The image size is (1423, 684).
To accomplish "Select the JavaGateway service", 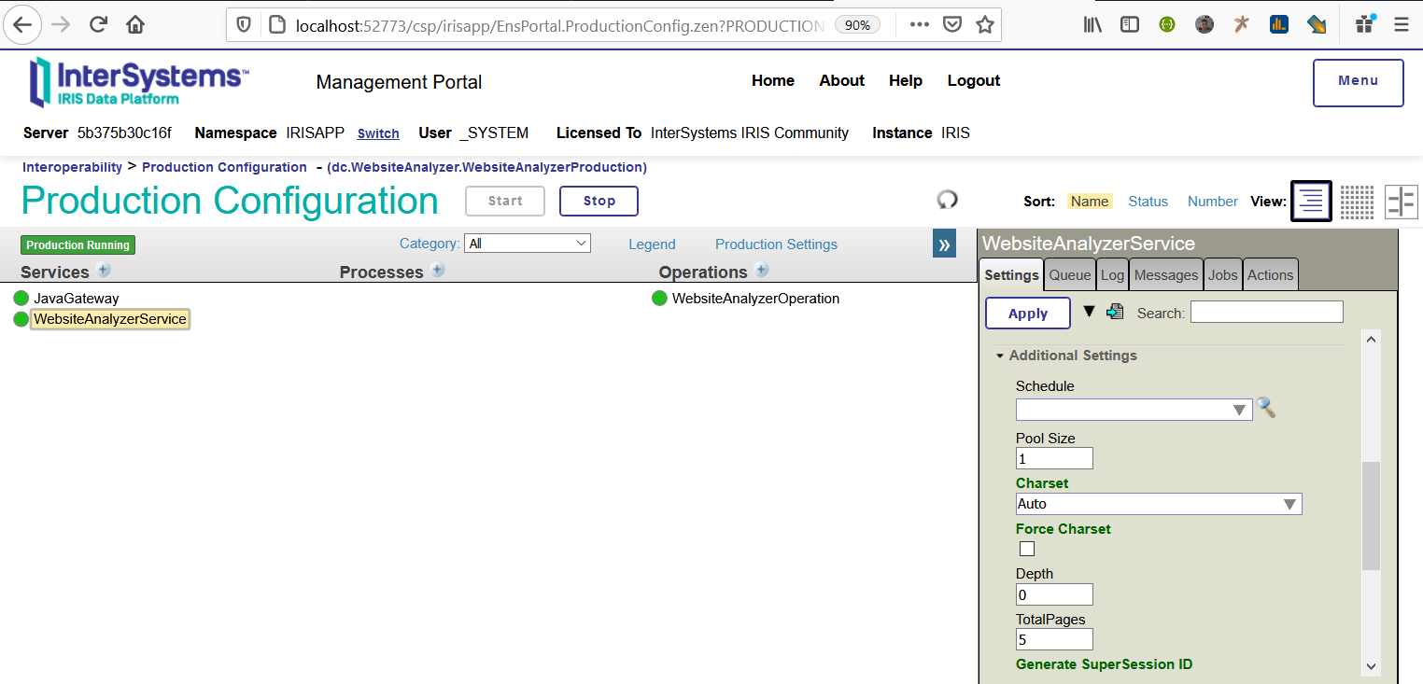I will click(x=77, y=299).
